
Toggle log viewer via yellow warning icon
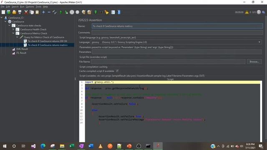[247, 12]
